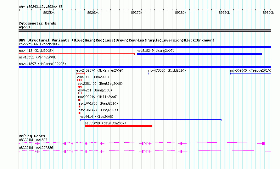
Task: Open nsv4414 (Kidd2008) variant label
Action: (x=97, y=117)
